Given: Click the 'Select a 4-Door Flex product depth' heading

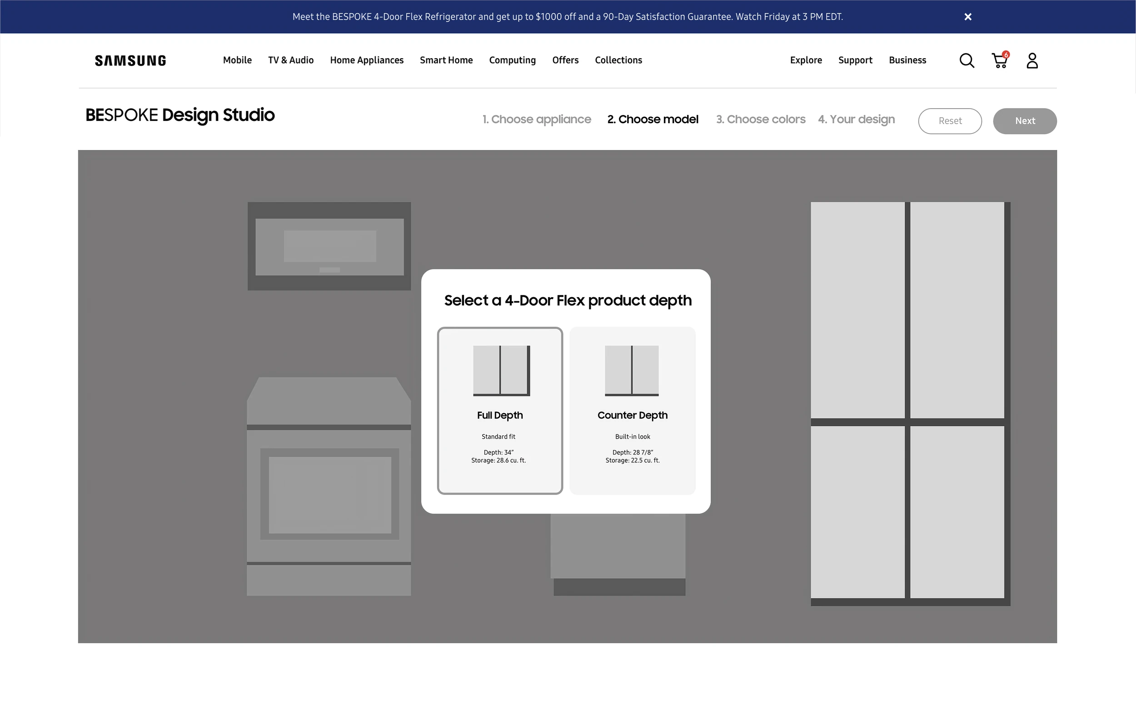Looking at the screenshot, I should coord(568,300).
